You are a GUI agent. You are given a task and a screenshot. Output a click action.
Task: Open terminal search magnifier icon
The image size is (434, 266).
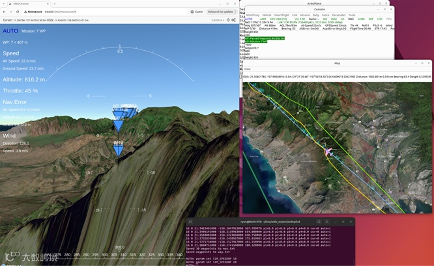coord(319,222)
